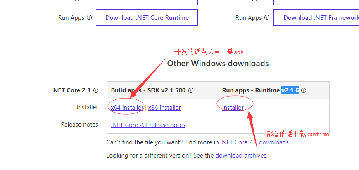Download the Runtime via Installer link
Image resolution: width=359 pixels, height=170 pixels.
(233, 107)
